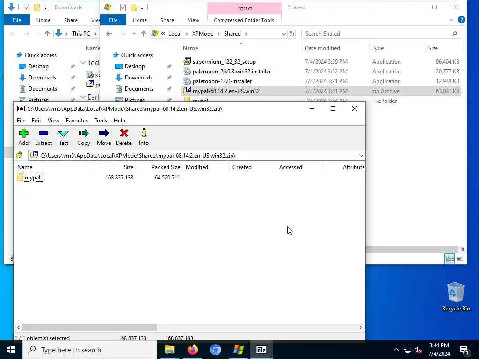Expand ribbon chevron in Shared window
Image resolution: width=479 pixels, height=359 pixels.
click(x=451, y=20)
